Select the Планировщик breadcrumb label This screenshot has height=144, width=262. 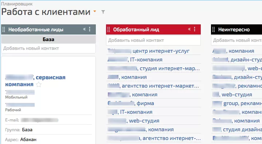tap(17, 4)
